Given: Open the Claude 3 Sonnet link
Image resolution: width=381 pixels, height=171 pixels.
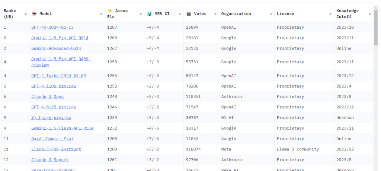Looking at the screenshot, I should point(50,160).
